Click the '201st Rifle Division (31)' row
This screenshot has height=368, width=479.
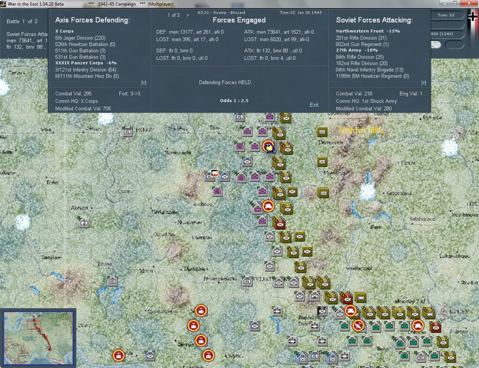[x=361, y=38]
